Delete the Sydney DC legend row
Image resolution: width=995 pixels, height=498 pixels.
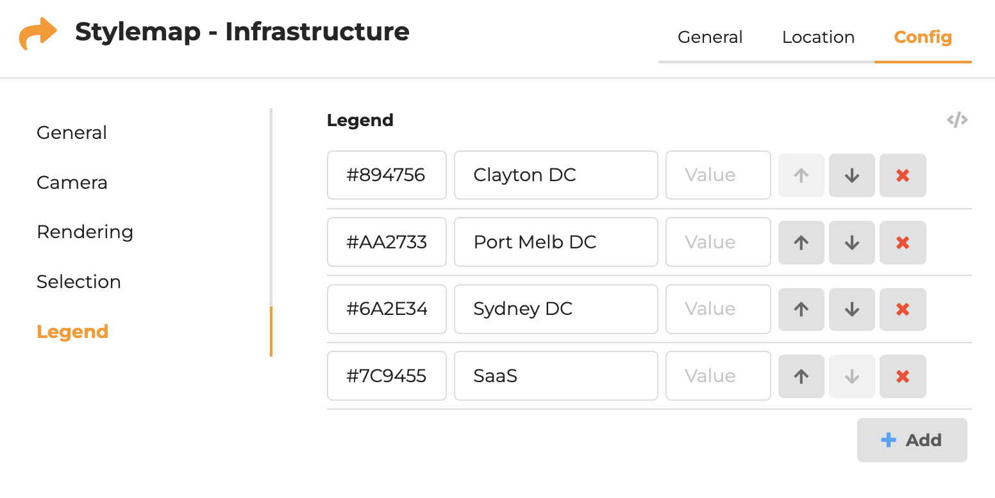[x=903, y=309]
